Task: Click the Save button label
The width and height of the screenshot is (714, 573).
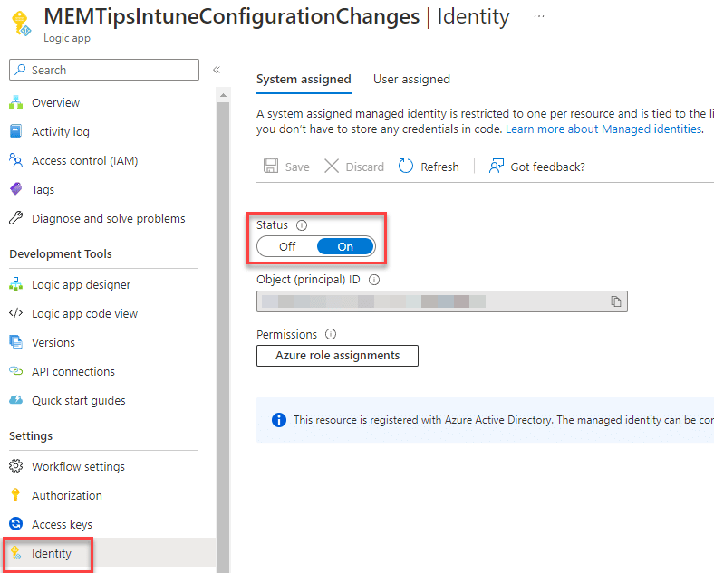Action: (297, 167)
